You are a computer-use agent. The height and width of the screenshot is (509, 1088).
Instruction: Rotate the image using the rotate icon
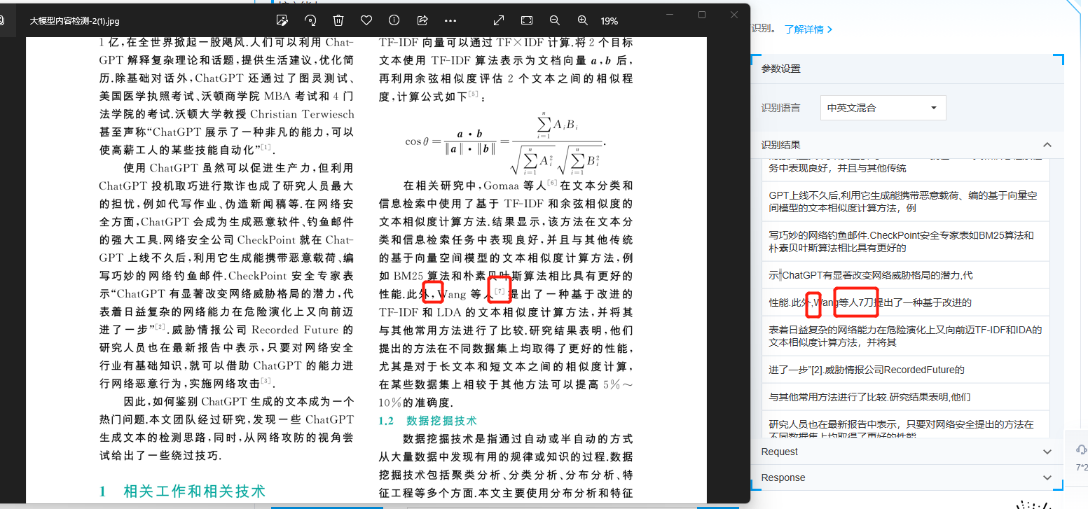[x=310, y=20]
